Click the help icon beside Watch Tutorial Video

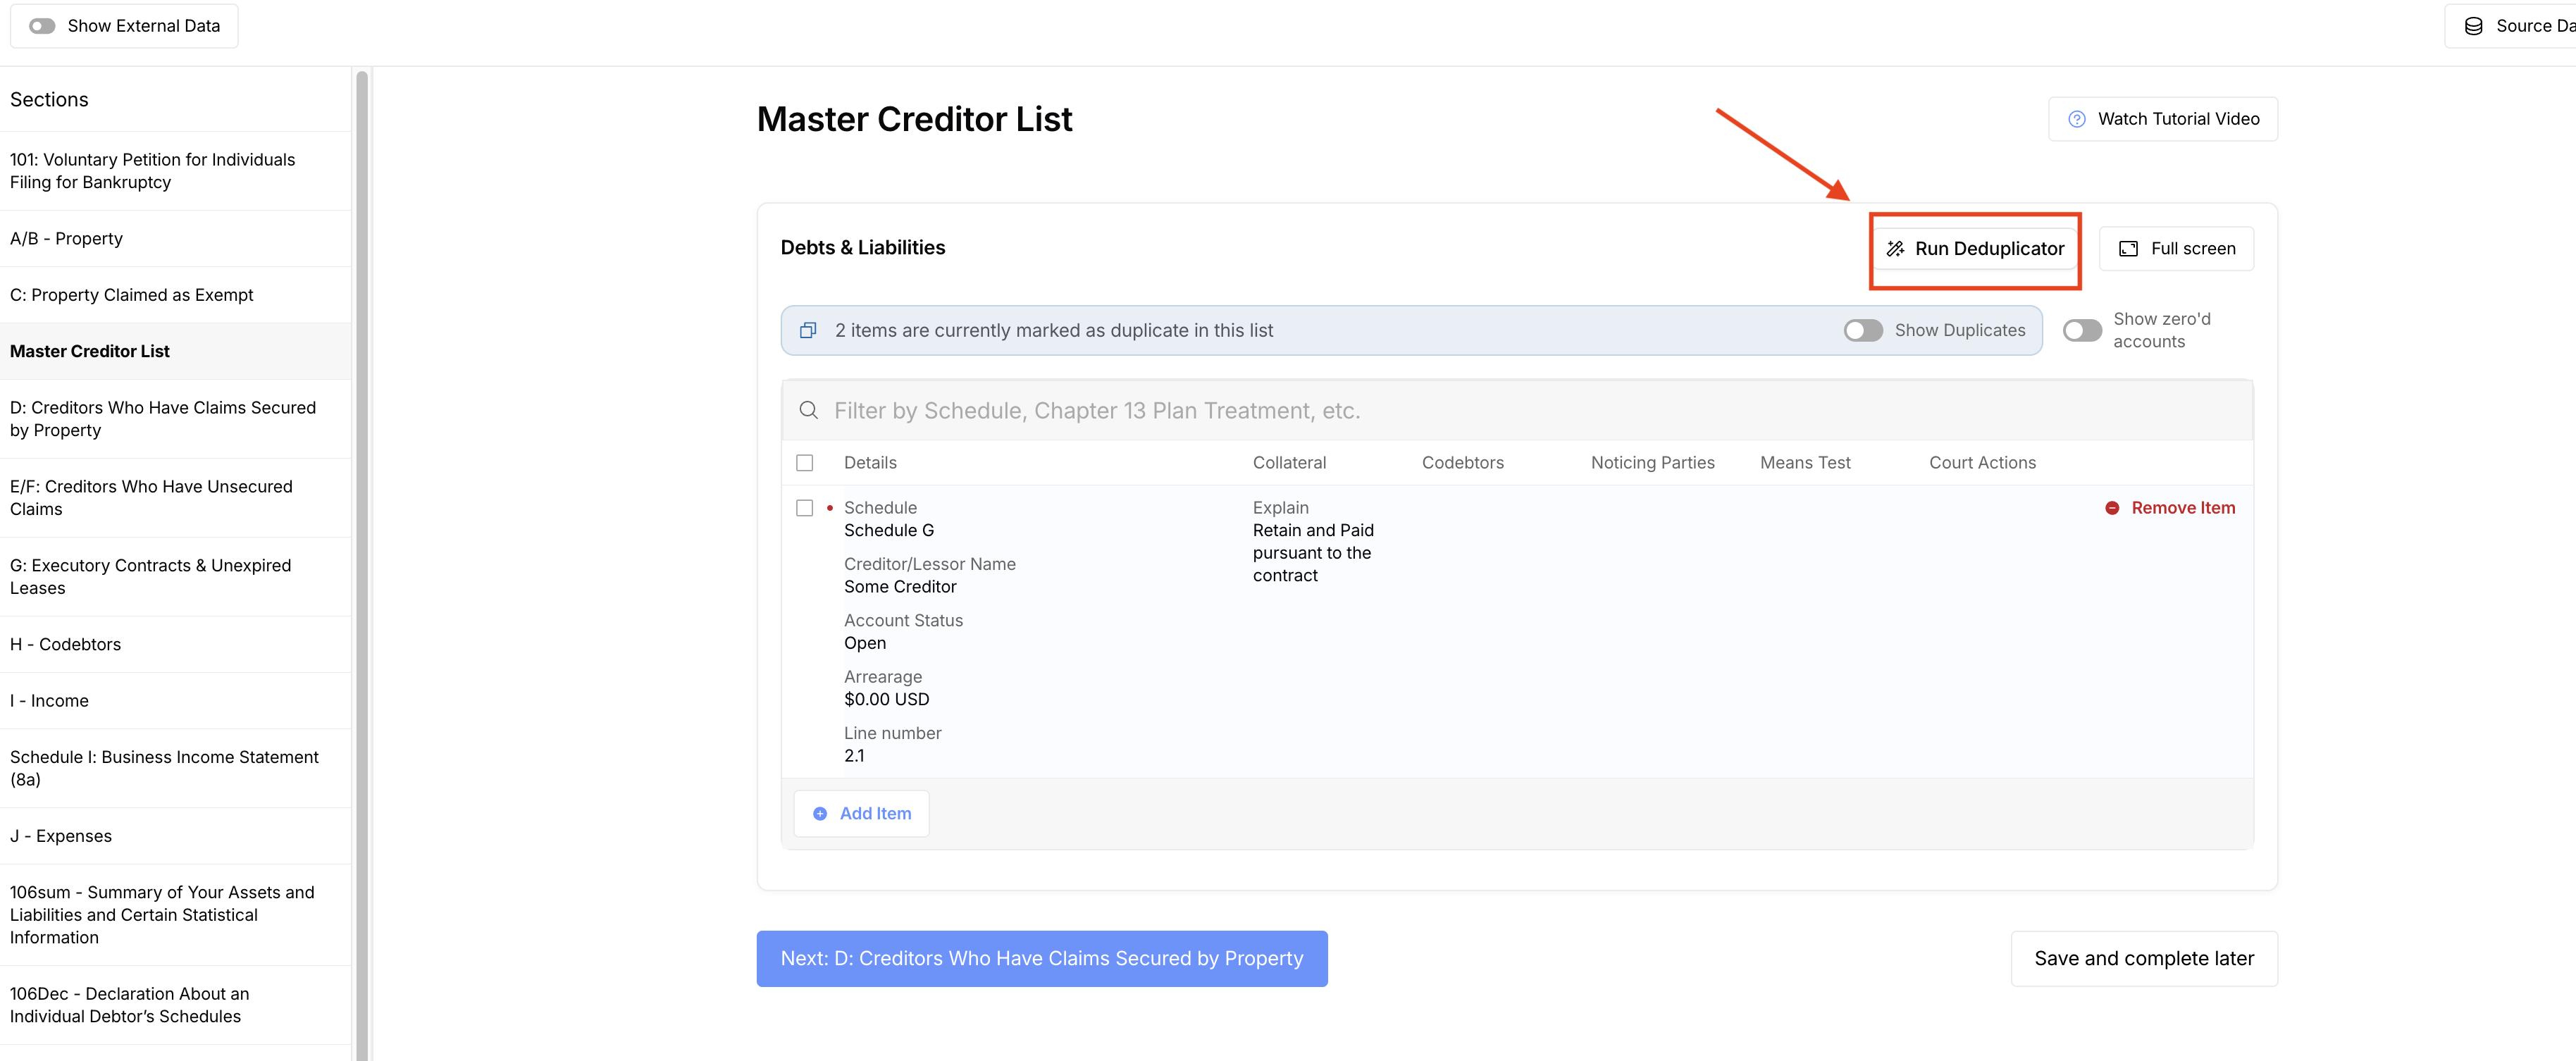click(x=2077, y=119)
